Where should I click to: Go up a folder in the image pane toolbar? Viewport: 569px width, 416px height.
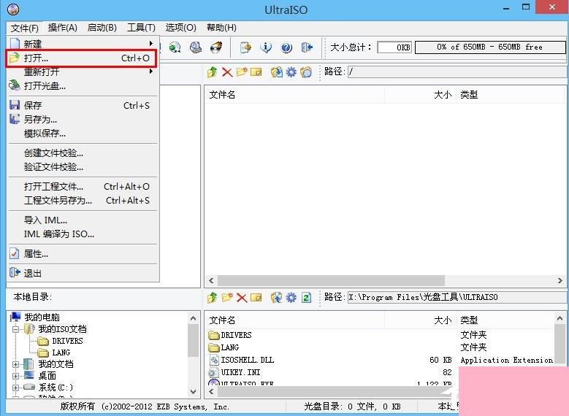[213, 72]
